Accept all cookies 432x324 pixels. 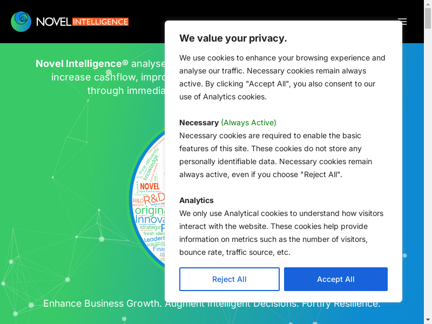(336, 279)
